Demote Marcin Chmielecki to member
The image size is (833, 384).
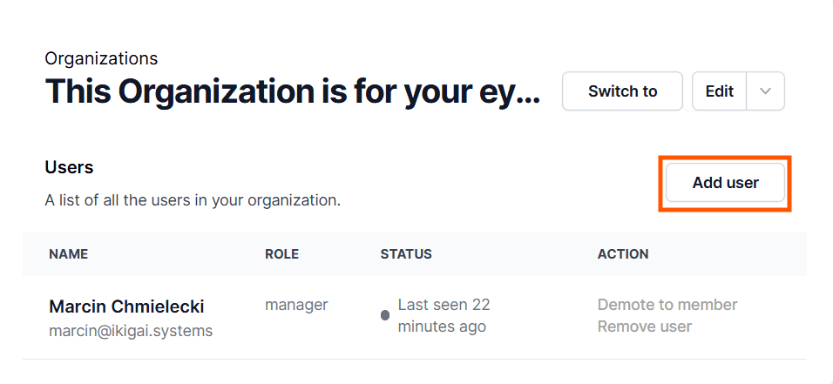pyautogui.click(x=667, y=305)
